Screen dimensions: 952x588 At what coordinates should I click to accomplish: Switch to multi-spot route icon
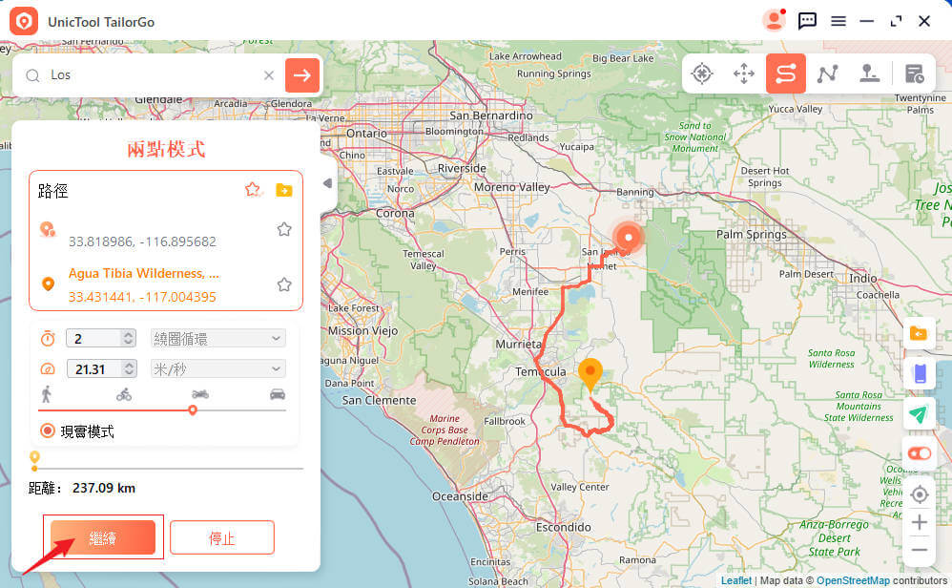pos(828,73)
